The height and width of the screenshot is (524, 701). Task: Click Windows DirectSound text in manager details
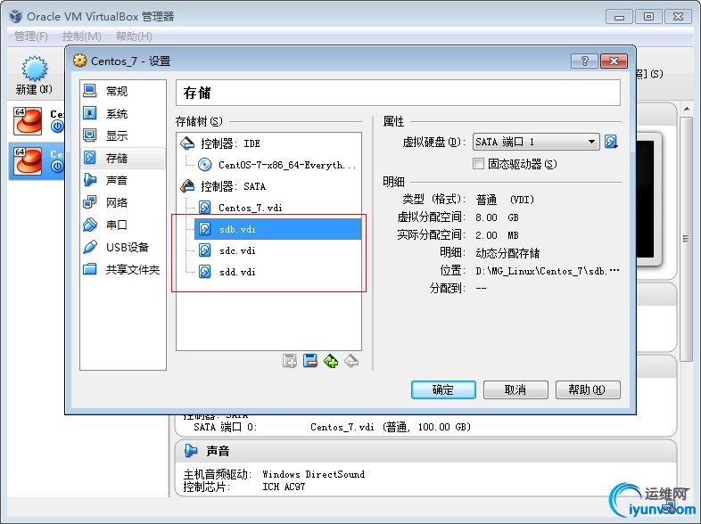pyautogui.click(x=313, y=474)
